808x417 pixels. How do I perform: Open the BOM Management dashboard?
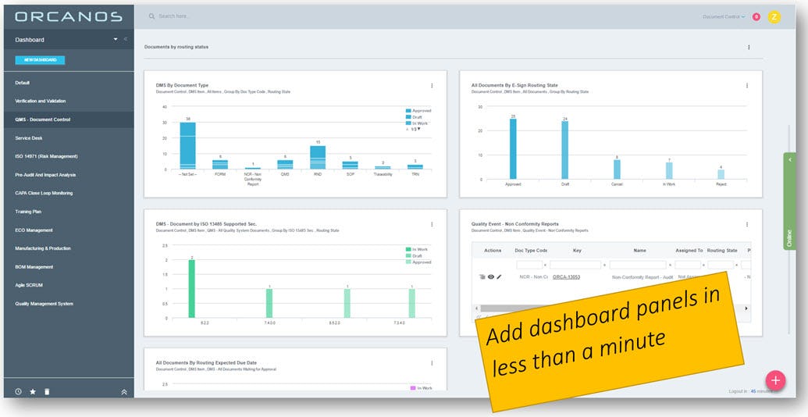click(34, 267)
